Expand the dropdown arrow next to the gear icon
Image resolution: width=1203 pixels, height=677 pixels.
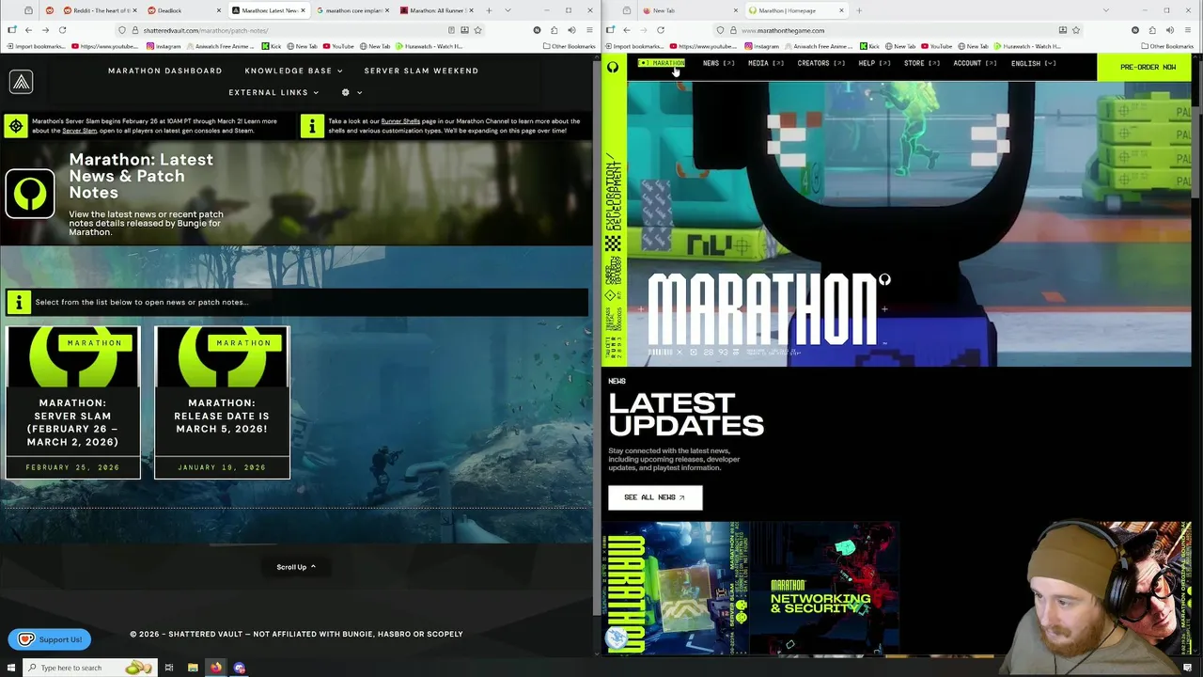(x=359, y=92)
